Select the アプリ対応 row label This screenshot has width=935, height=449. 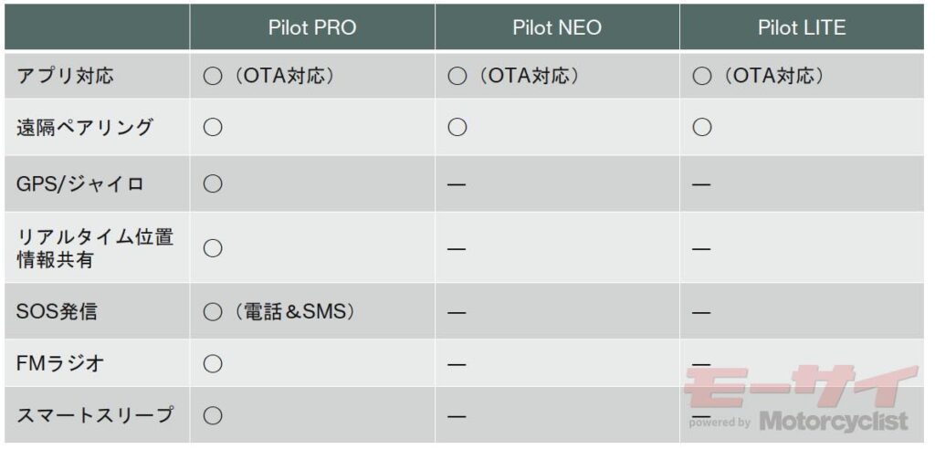[x=65, y=77]
